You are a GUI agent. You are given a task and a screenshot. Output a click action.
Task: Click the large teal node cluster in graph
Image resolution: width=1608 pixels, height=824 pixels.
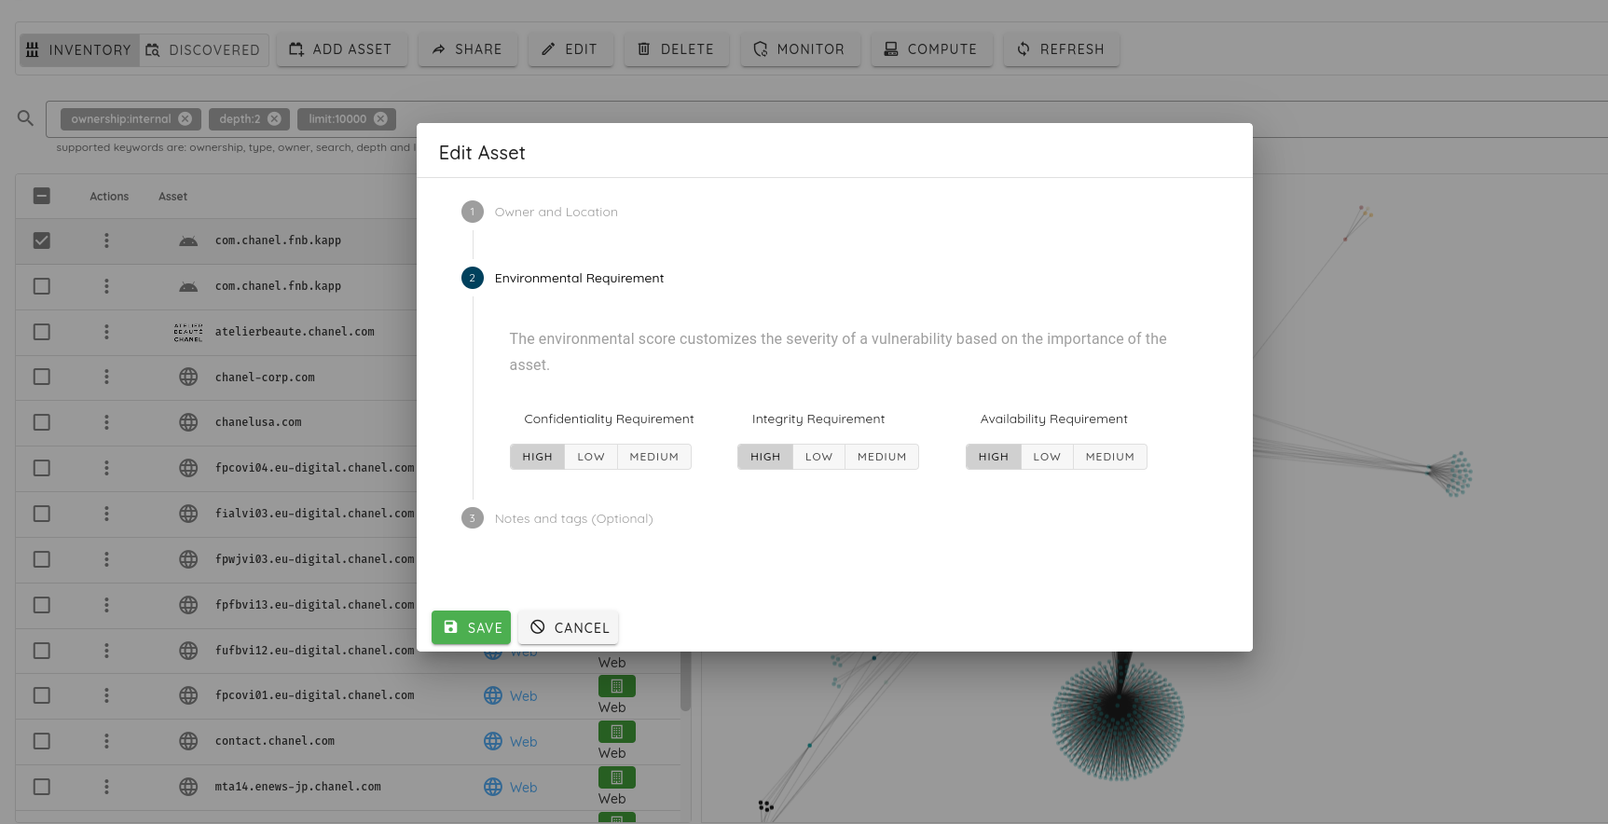coord(1117,716)
